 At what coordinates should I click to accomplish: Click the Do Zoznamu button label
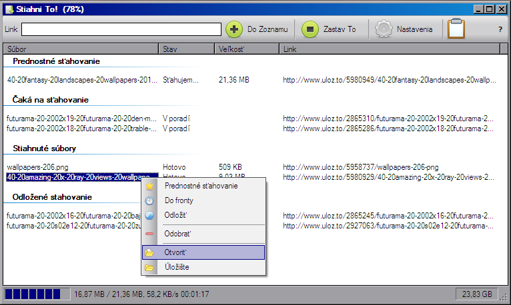pyautogui.click(x=268, y=29)
